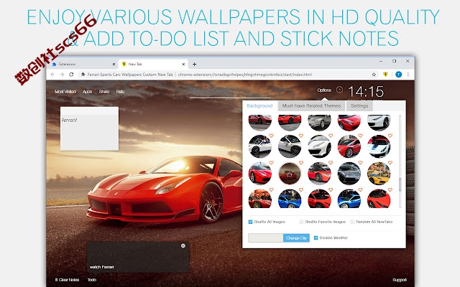
Task: Select the yellow Ferrari with palms thumbnail
Action: tap(379, 173)
